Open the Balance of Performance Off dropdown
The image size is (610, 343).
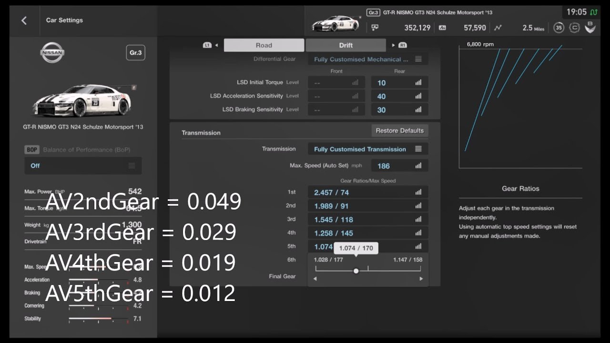(83, 166)
